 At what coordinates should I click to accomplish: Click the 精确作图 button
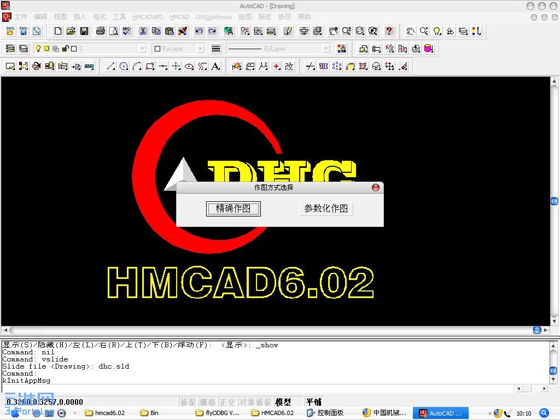pyautogui.click(x=233, y=208)
